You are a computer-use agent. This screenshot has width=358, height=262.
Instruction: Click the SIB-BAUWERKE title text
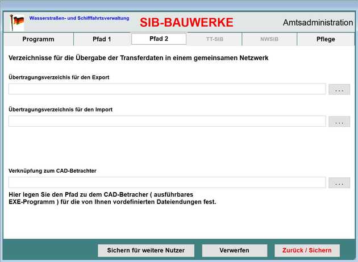pyautogui.click(x=186, y=22)
